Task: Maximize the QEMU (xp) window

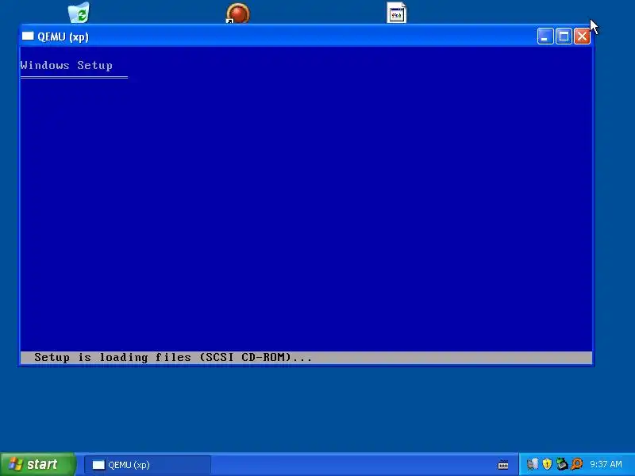Action: (x=564, y=36)
